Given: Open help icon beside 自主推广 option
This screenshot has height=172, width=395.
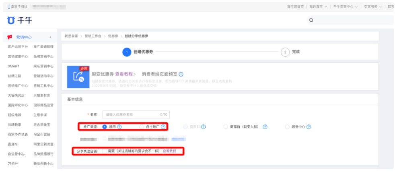Looking at the screenshot, I should (163, 127).
